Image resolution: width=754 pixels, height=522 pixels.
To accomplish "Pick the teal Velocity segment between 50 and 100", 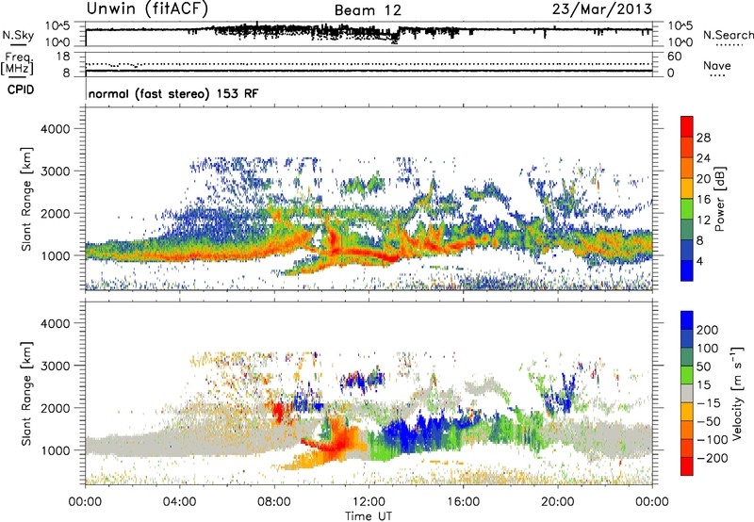I will [687, 358].
